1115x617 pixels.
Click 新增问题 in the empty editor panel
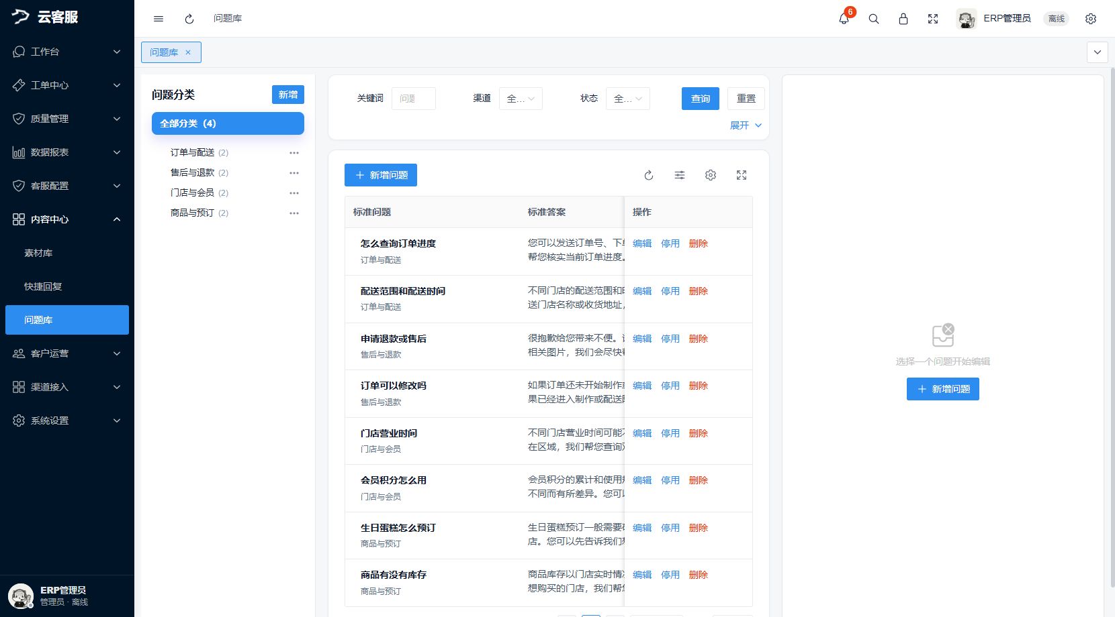click(943, 389)
